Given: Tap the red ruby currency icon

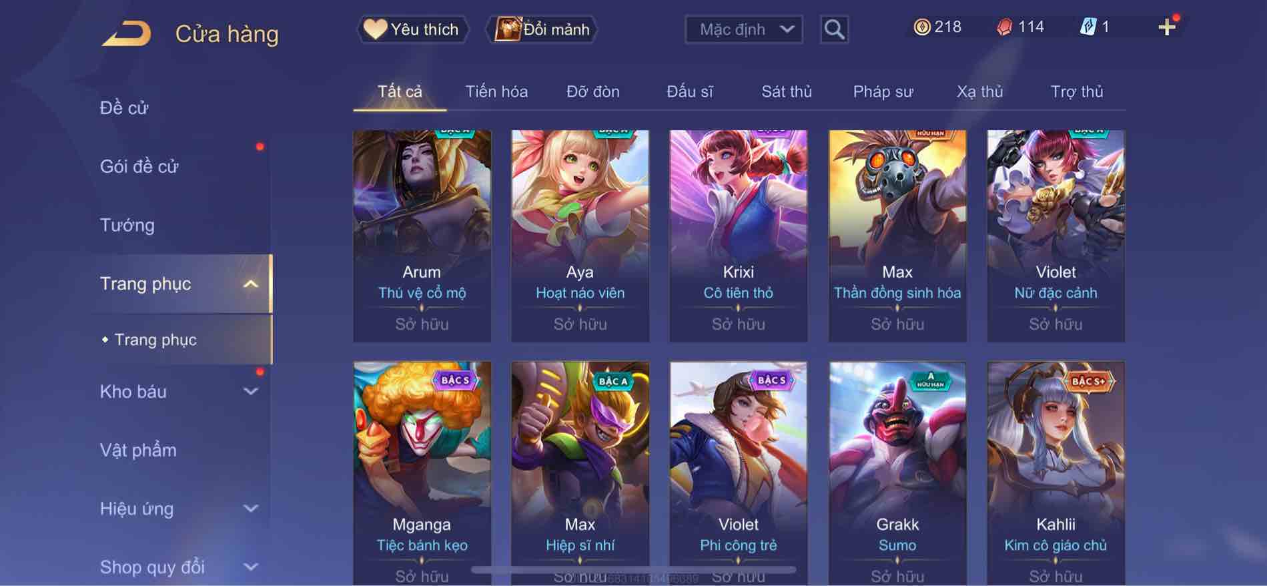Looking at the screenshot, I should (x=1004, y=27).
